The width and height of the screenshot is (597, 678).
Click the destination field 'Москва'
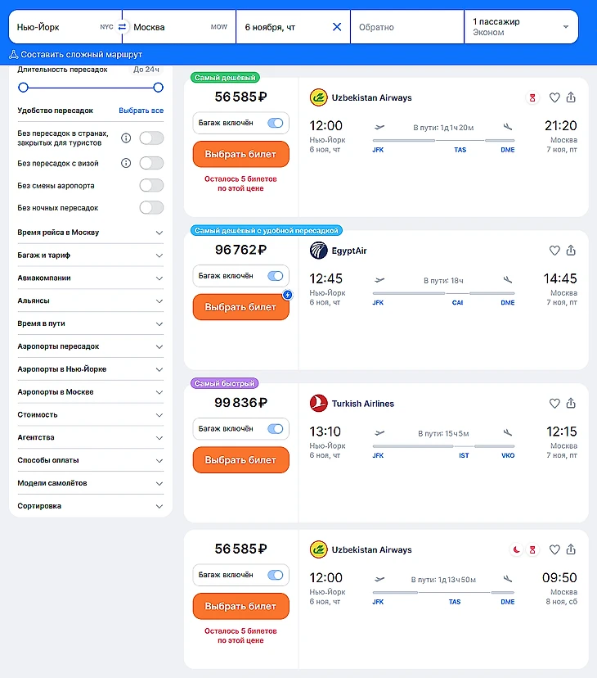(x=179, y=27)
